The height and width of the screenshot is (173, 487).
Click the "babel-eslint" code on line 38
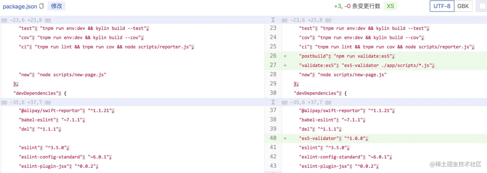[x=332, y=120]
